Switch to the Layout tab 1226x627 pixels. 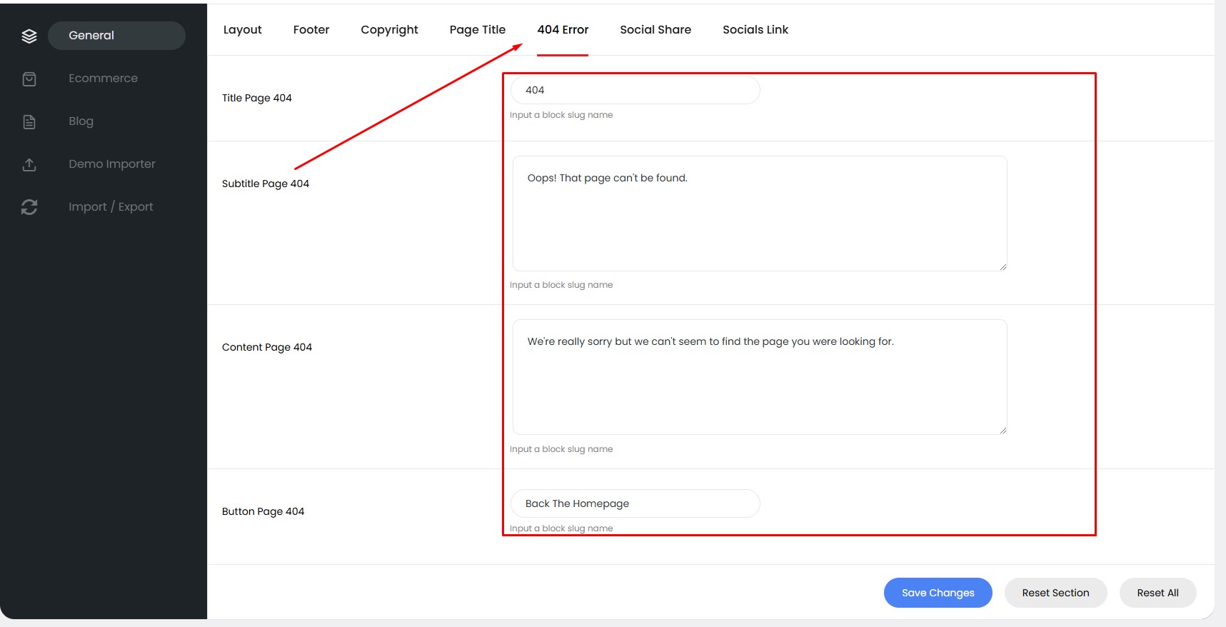(242, 30)
